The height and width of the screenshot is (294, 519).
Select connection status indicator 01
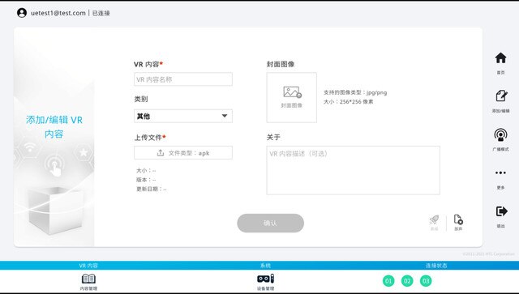[388, 281]
